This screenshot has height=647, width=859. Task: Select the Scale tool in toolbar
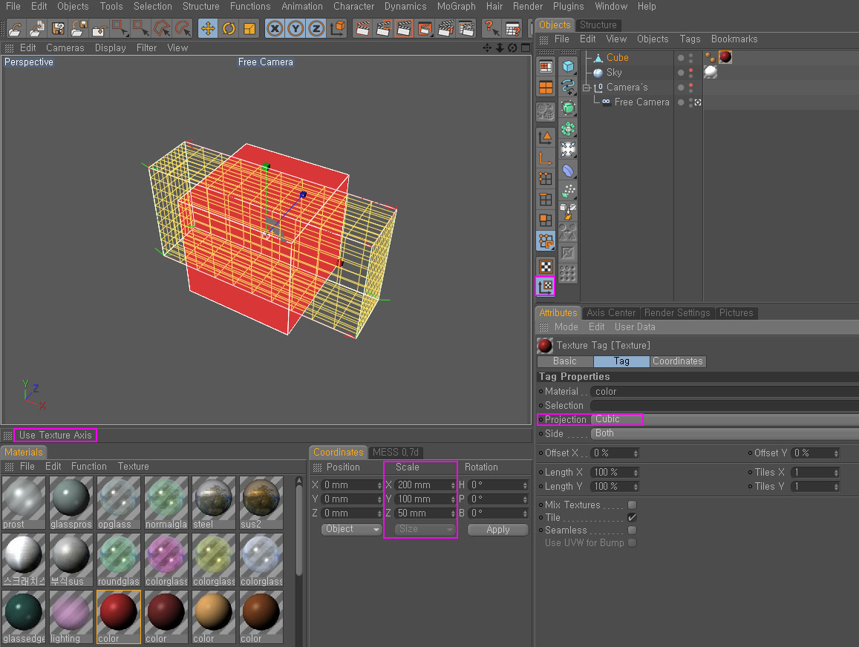249,29
